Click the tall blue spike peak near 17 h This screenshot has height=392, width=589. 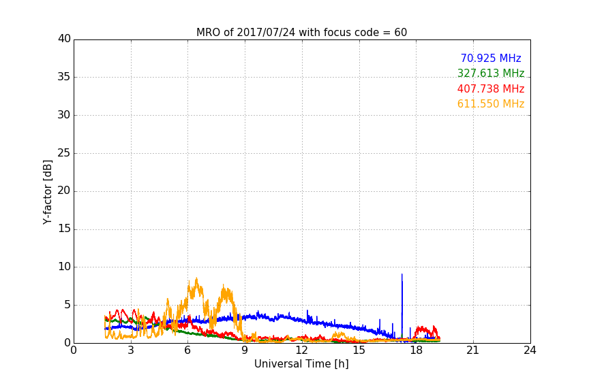(402, 275)
